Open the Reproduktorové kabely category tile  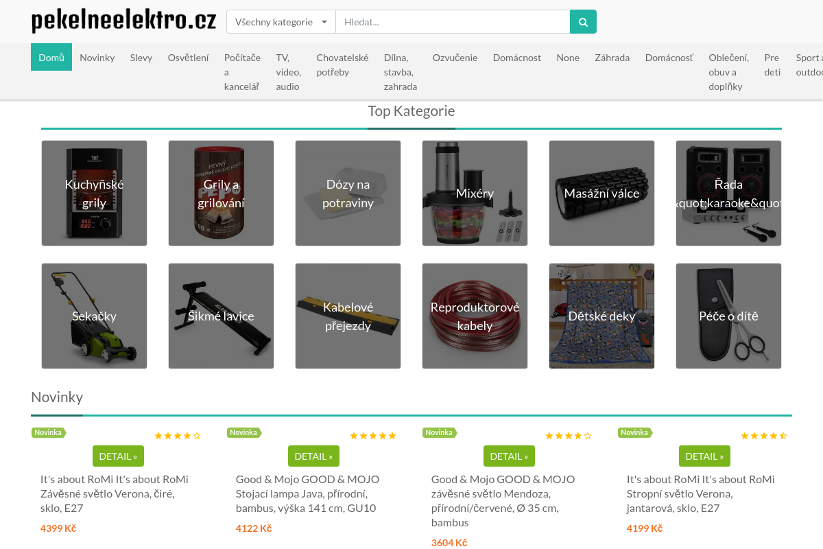click(x=475, y=316)
